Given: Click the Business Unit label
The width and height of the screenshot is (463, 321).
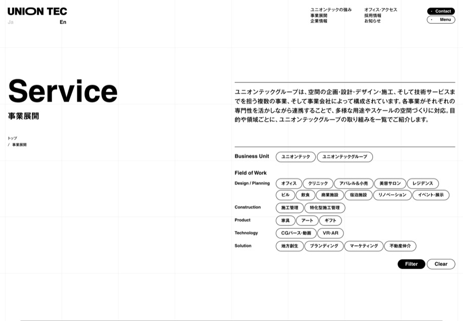Looking at the screenshot, I should coord(252,156).
